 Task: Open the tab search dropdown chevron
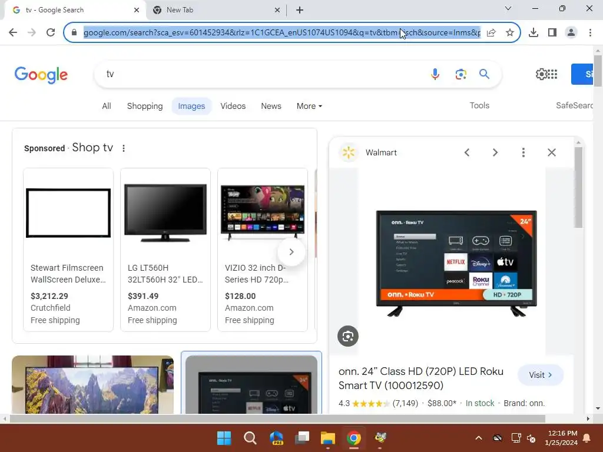click(x=508, y=8)
